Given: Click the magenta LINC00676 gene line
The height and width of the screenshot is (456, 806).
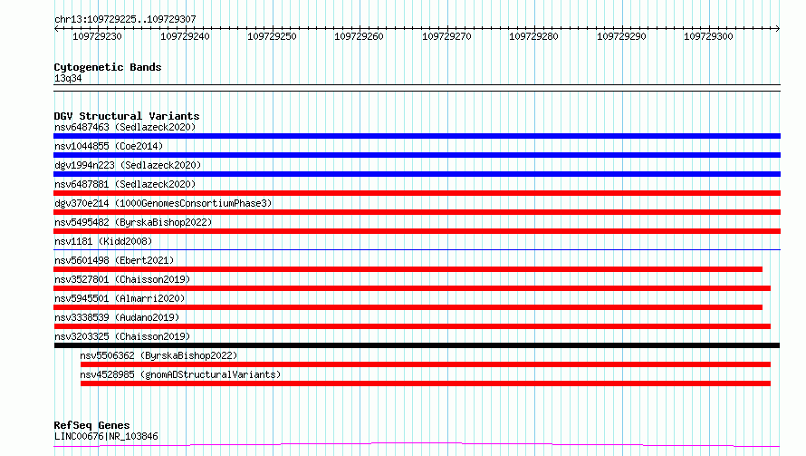Looking at the screenshot, I should 417,445.
